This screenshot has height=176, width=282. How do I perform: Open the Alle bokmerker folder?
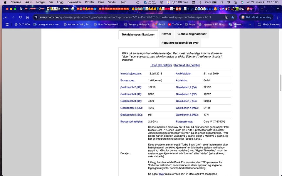coord(268,25)
